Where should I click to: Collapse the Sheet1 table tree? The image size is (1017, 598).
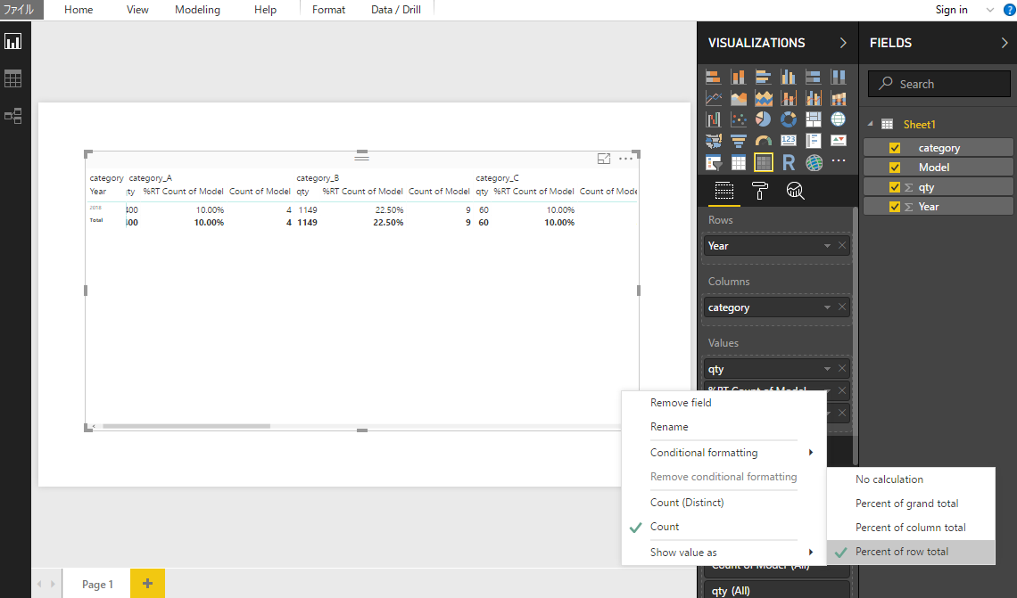coord(871,124)
